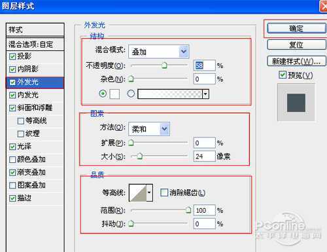
Task: Click the 范围 percent input field
Action: point(204,210)
